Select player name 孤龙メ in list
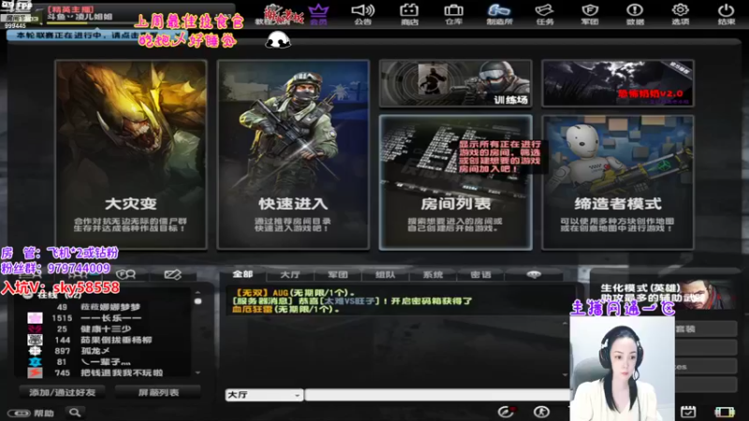 coord(95,351)
